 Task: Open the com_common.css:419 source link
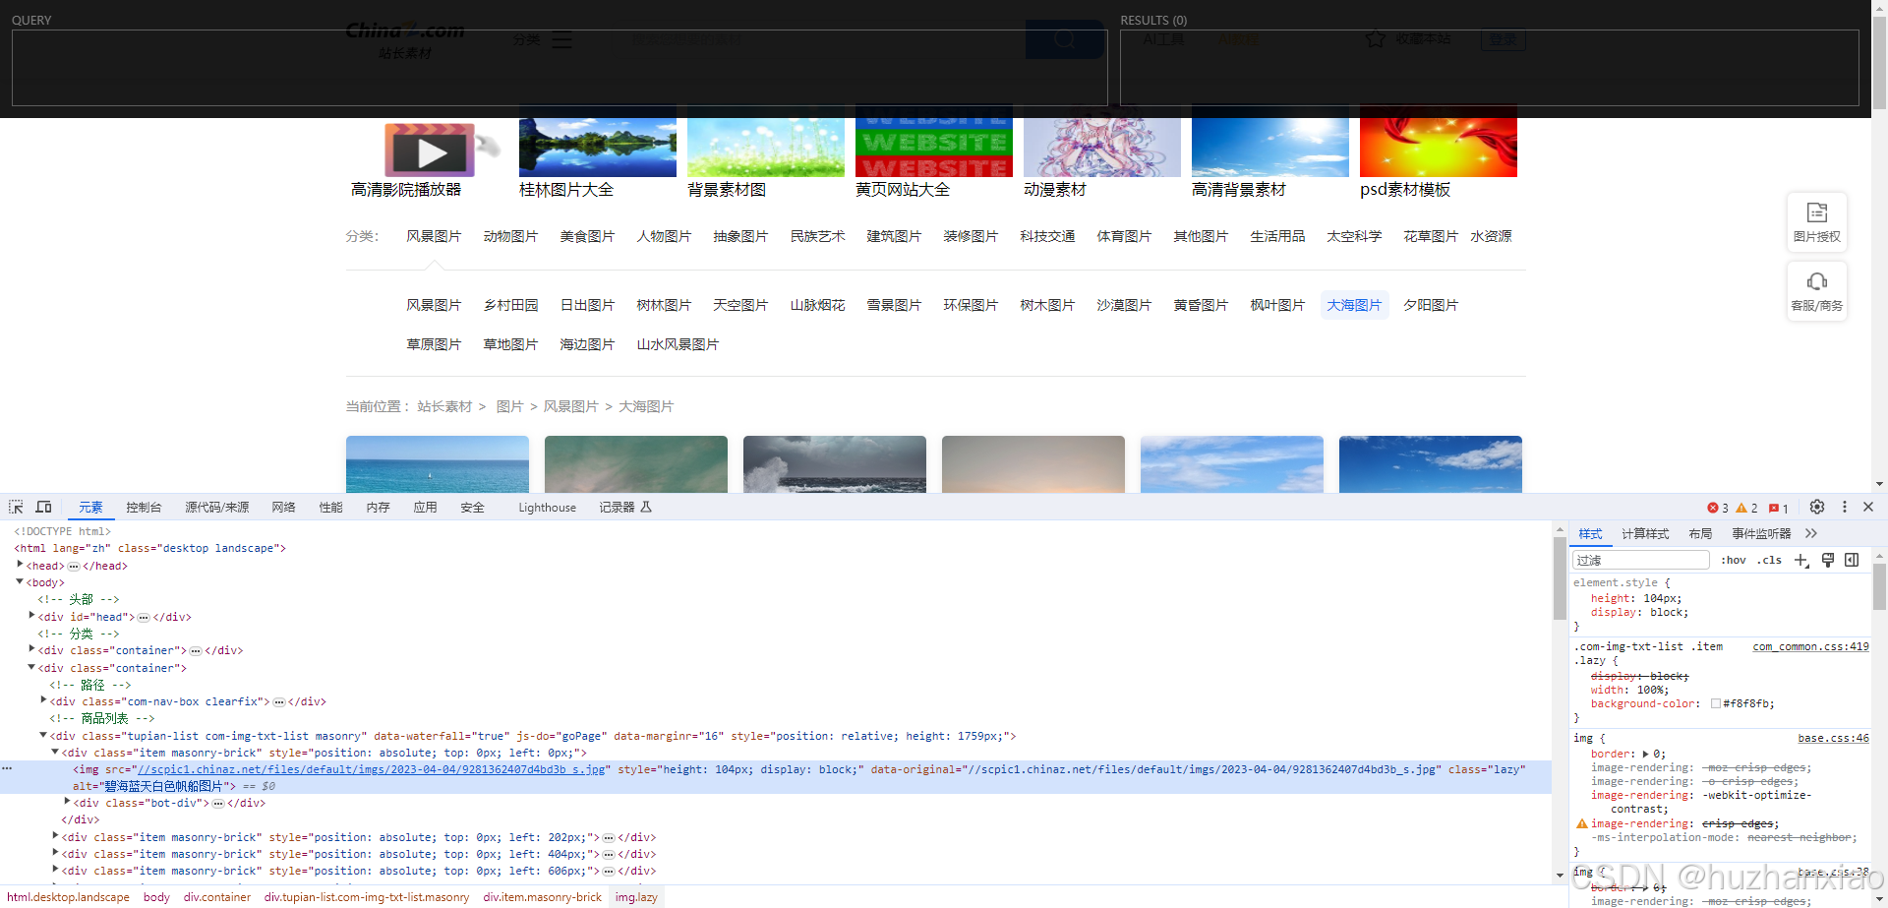[1810, 646]
